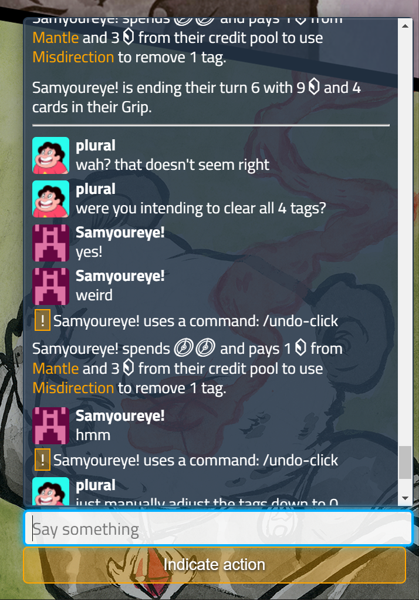Image resolution: width=419 pixels, height=600 pixels.
Task: Click the Indicate action button
Action: tap(214, 565)
